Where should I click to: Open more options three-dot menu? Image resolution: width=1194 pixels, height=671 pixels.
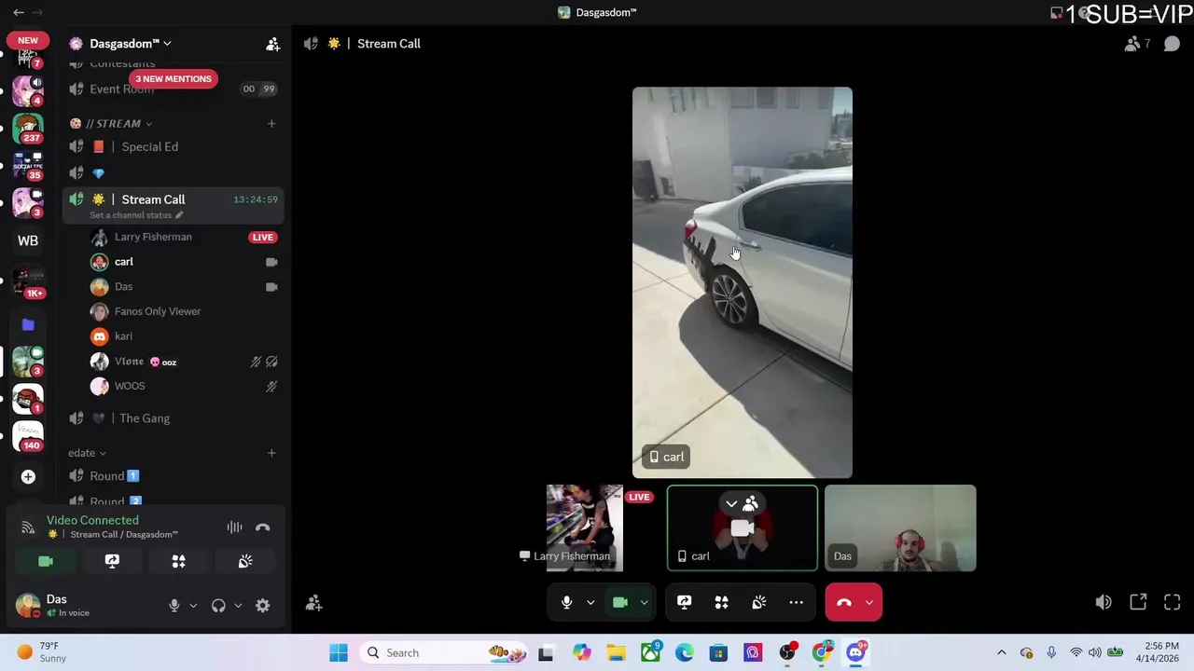pyautogui.click(x=796, y=602)
